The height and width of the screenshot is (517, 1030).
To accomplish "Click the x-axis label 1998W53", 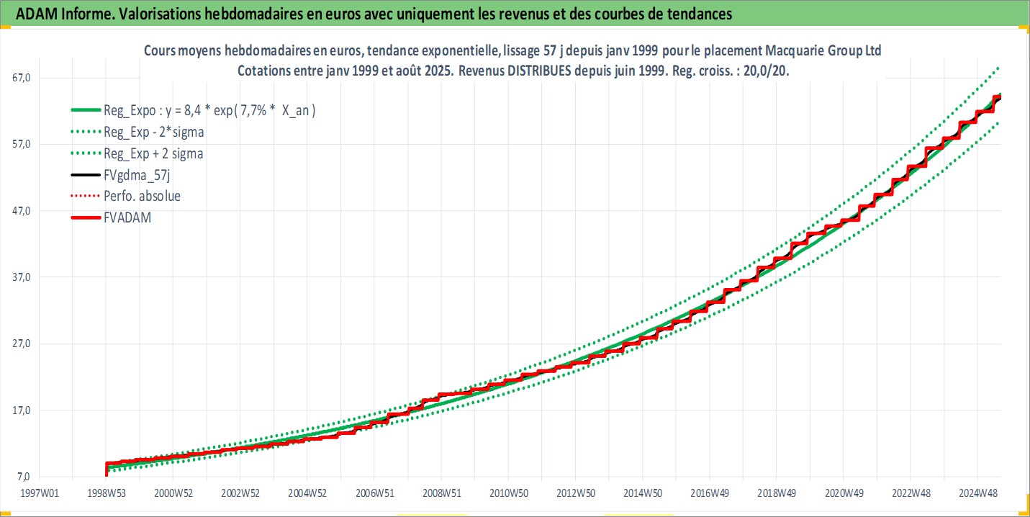I will (106, 493).
